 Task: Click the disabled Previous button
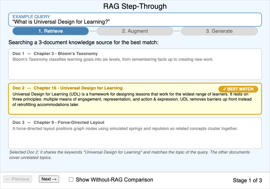click(18, 179)
